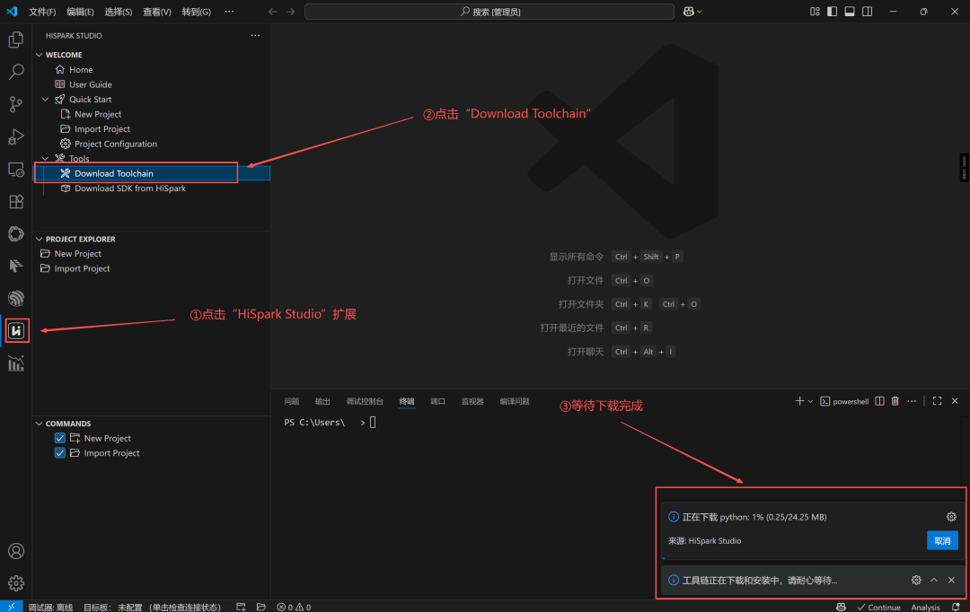Open gear on toolchain notification
This screenshot has height=612, width=970.
click(916, 580)
